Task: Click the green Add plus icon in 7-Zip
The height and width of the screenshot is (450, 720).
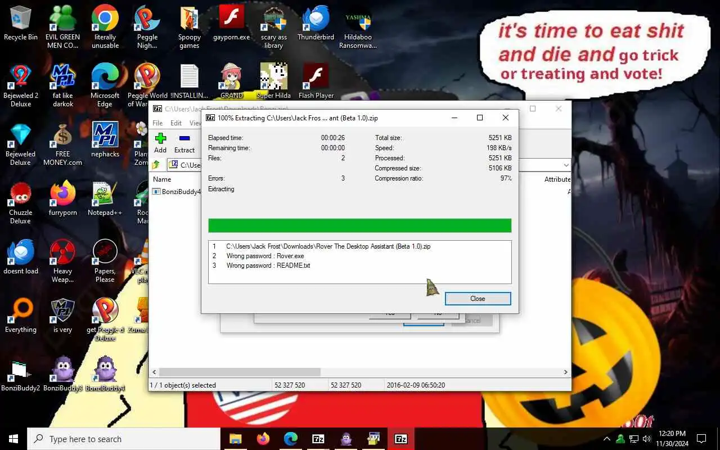Action: pyautogui.click(x=160, y=138)
